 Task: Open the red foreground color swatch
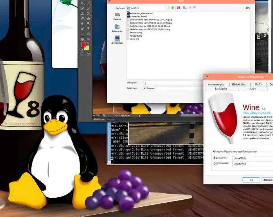(x=83, y=45)
